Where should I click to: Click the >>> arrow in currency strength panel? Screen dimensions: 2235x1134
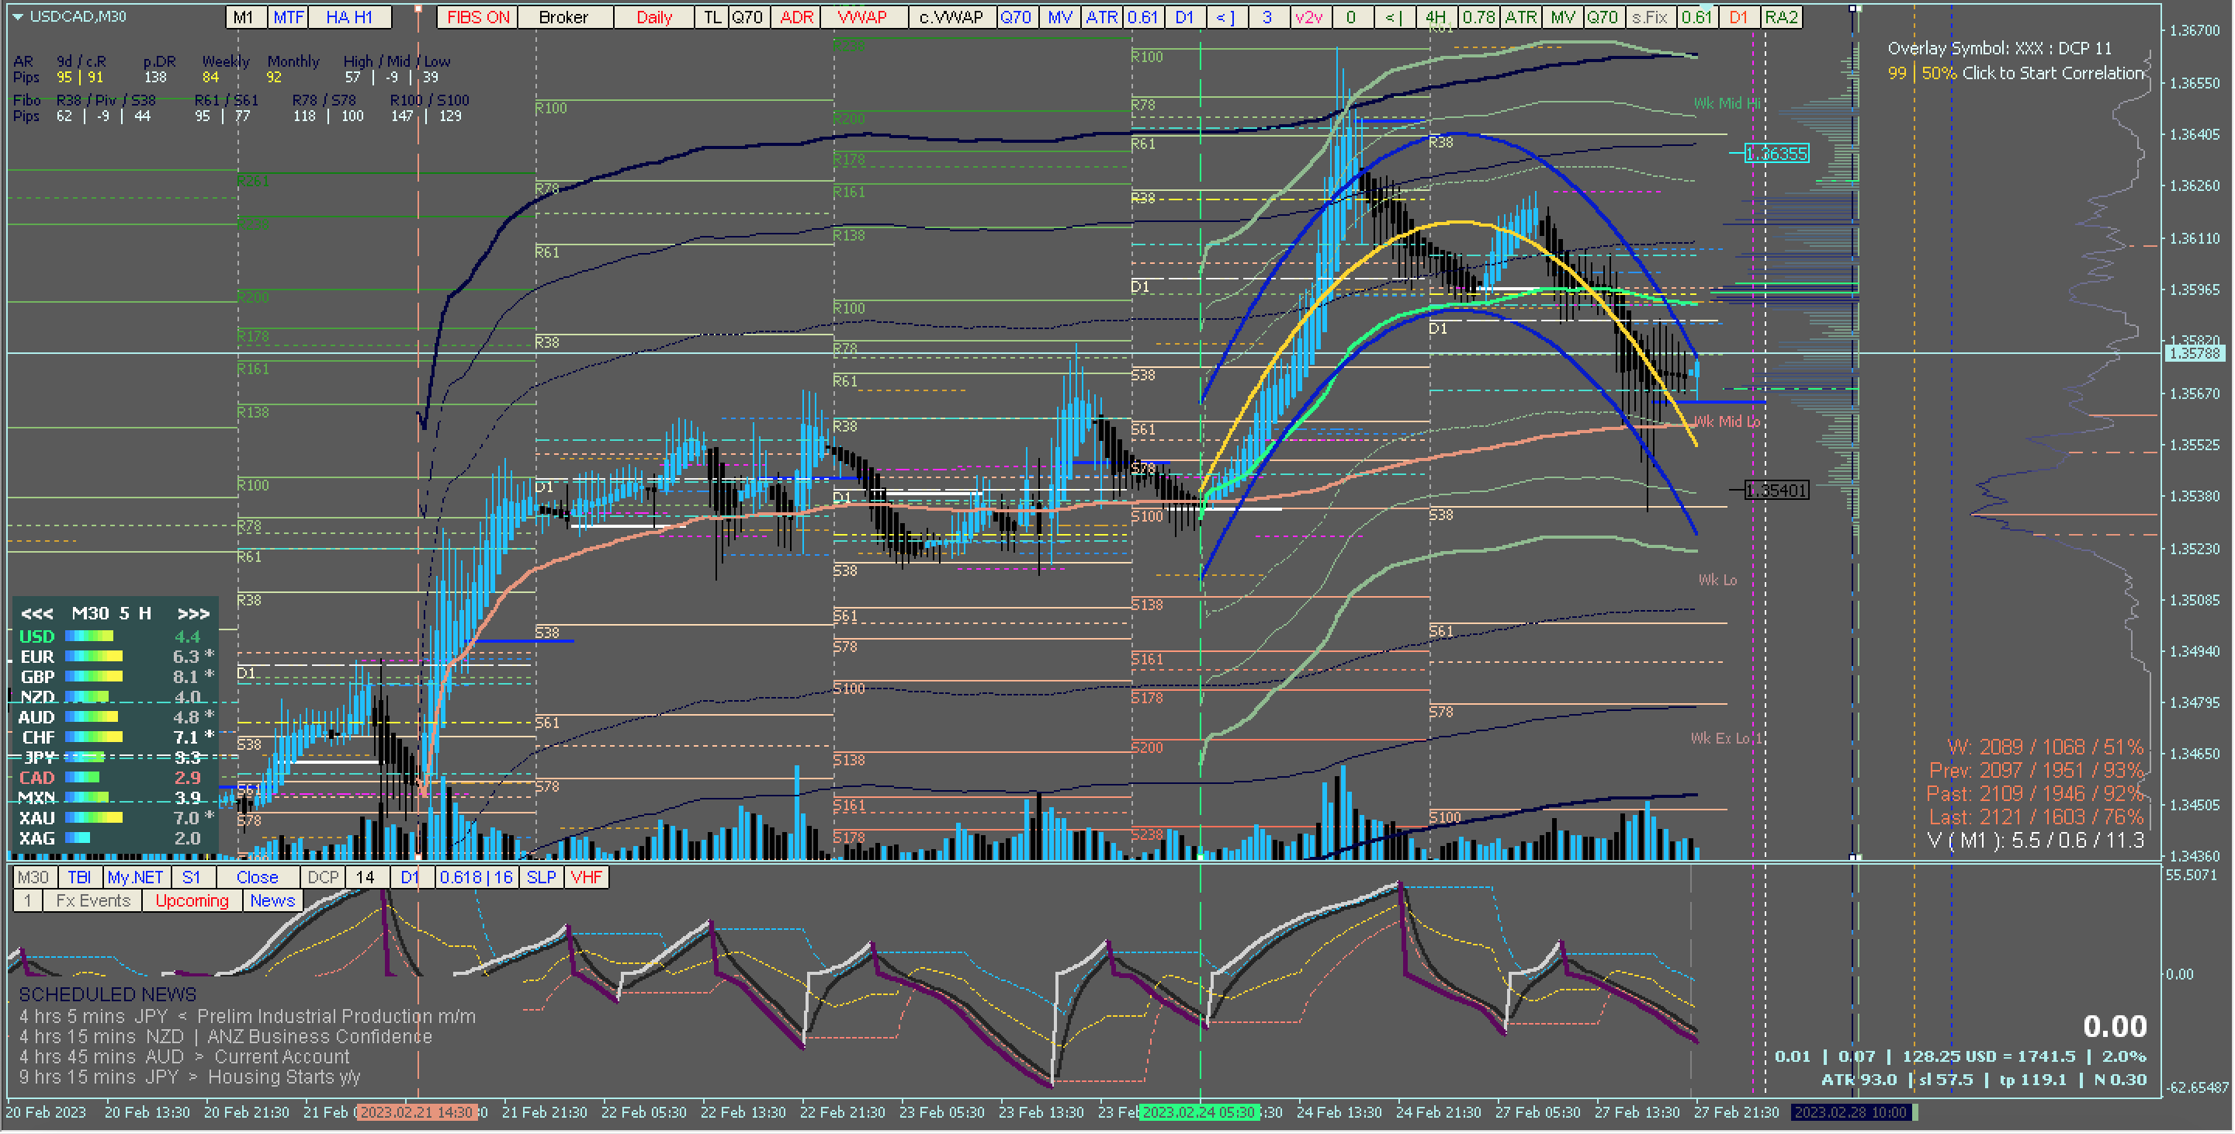(x=192, y=614)
